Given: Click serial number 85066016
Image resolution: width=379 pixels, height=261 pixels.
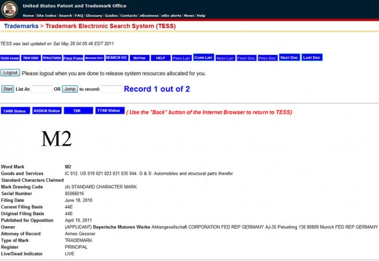Looking at the screenshot, I should point(75,193).
